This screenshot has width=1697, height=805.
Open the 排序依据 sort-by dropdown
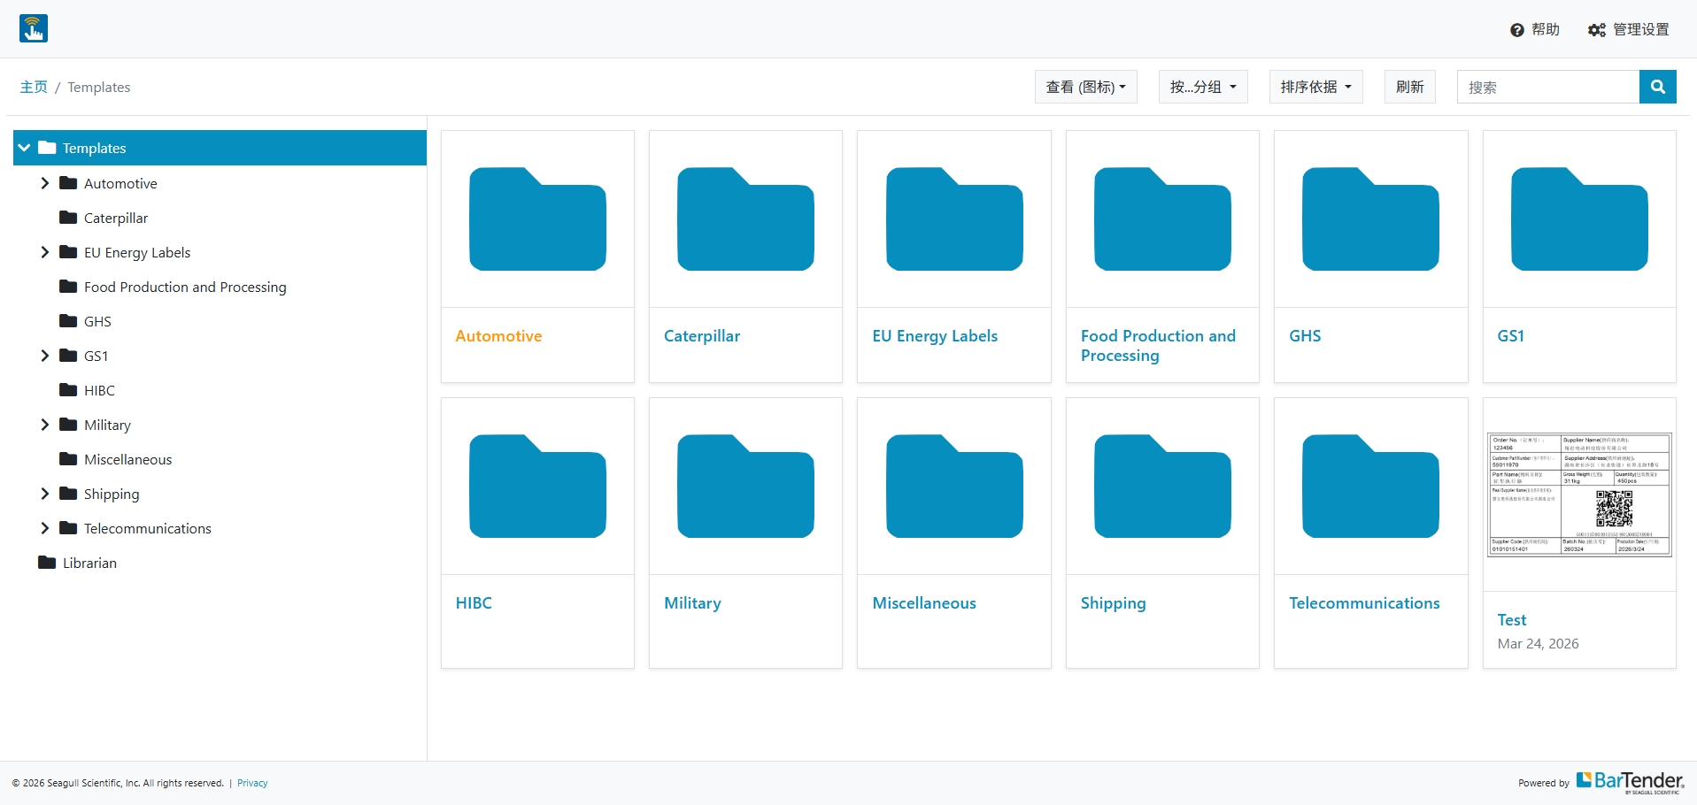[x=1316, y=87]
